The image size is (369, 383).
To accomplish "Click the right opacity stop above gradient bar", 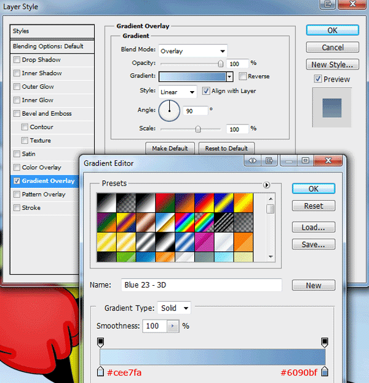I will (324, 342).
